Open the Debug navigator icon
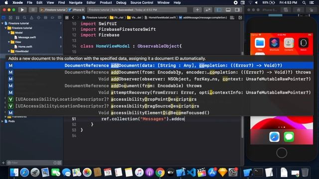Image resolution: width=319 pixels, height=179 pixels. click(x=45, y=18)
